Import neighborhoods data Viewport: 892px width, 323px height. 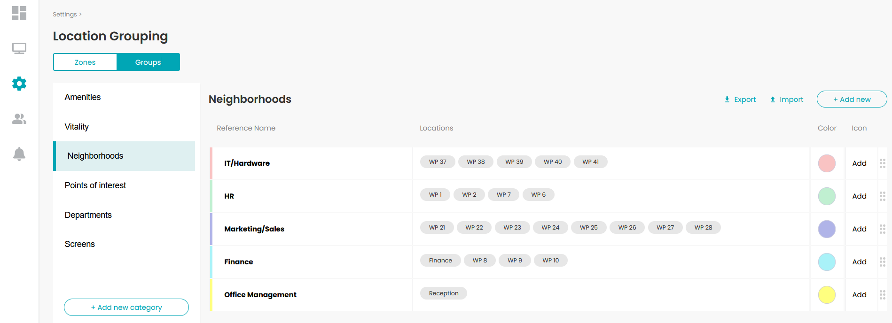787,100
